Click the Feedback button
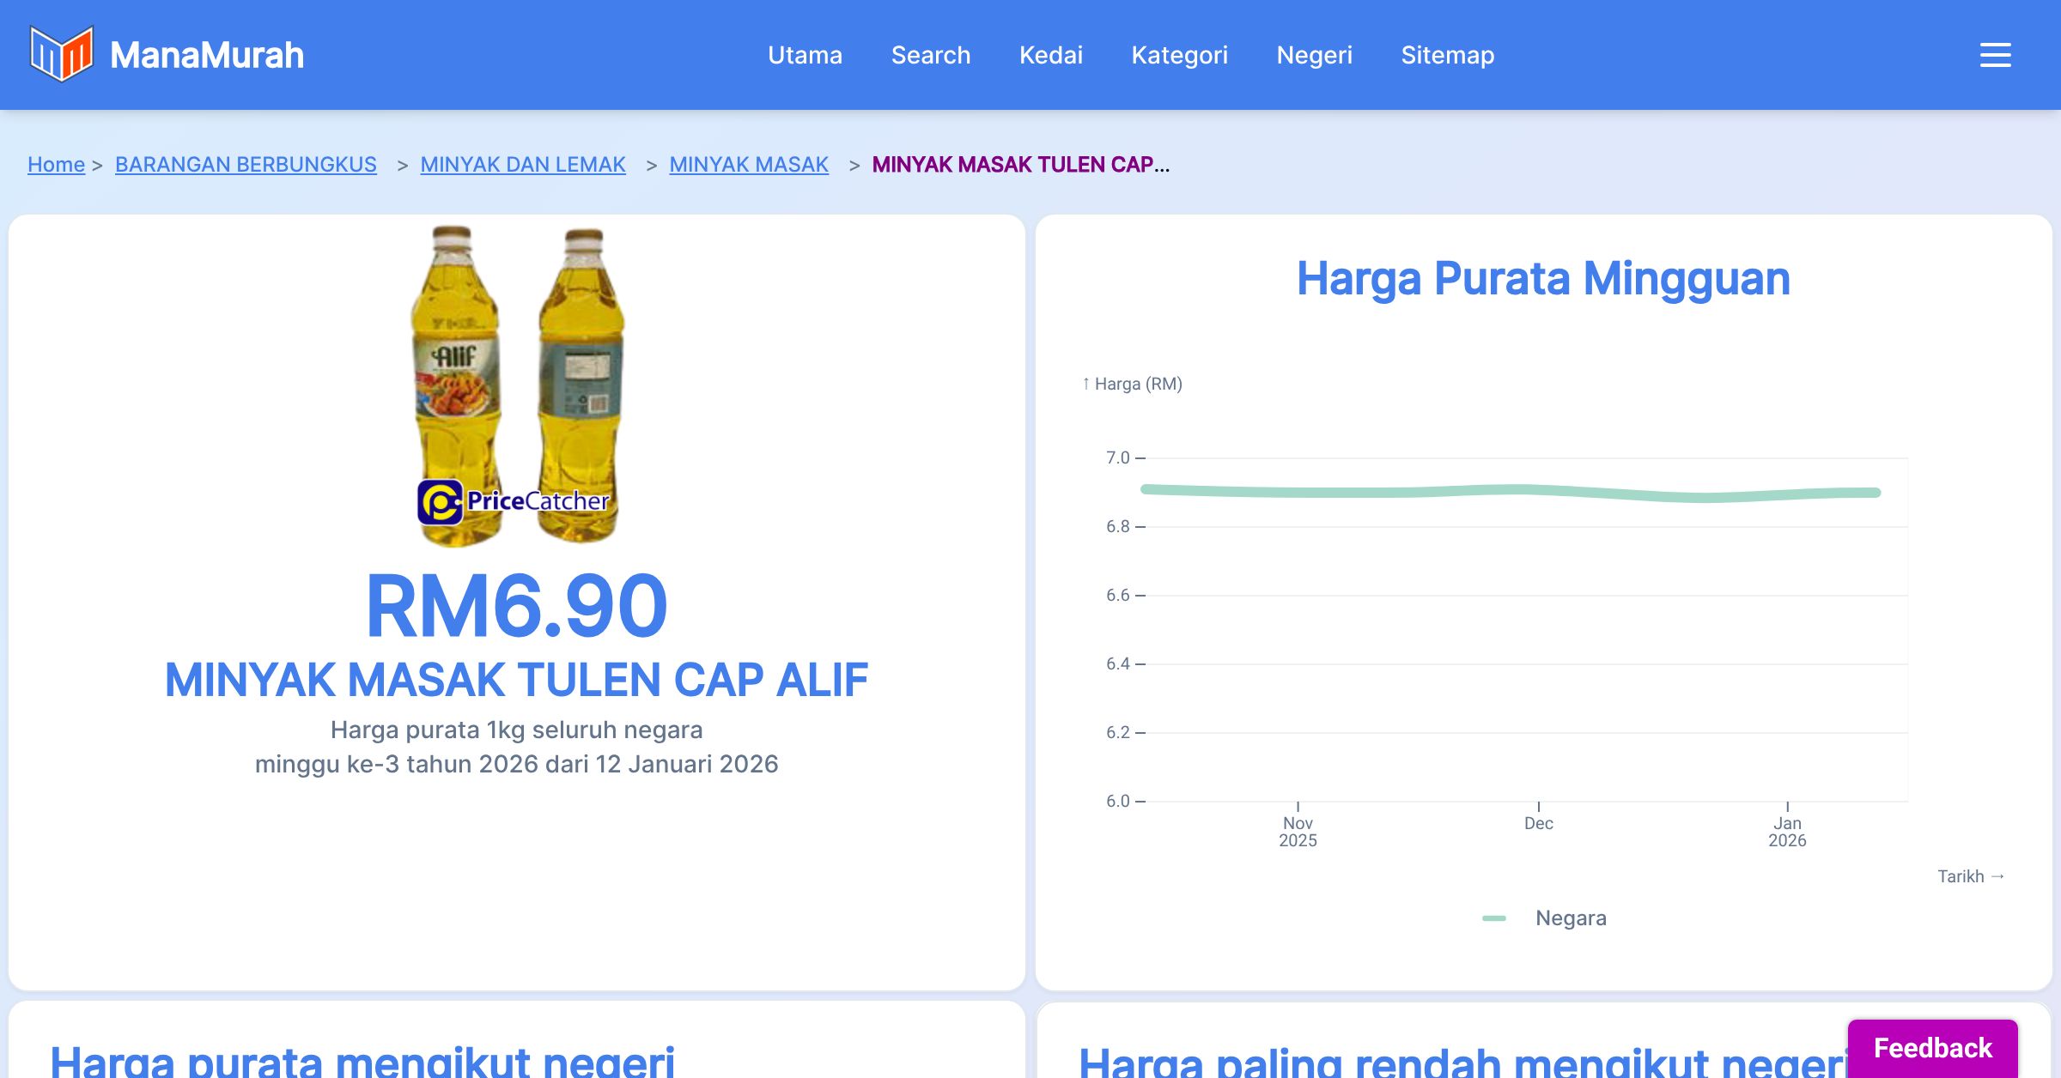The width and height of the screenshot is (2061, 1078). [x=1932, y=1047]
